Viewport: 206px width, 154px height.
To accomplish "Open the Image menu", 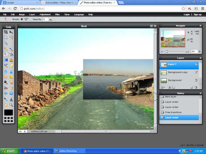I will [22, 15].
